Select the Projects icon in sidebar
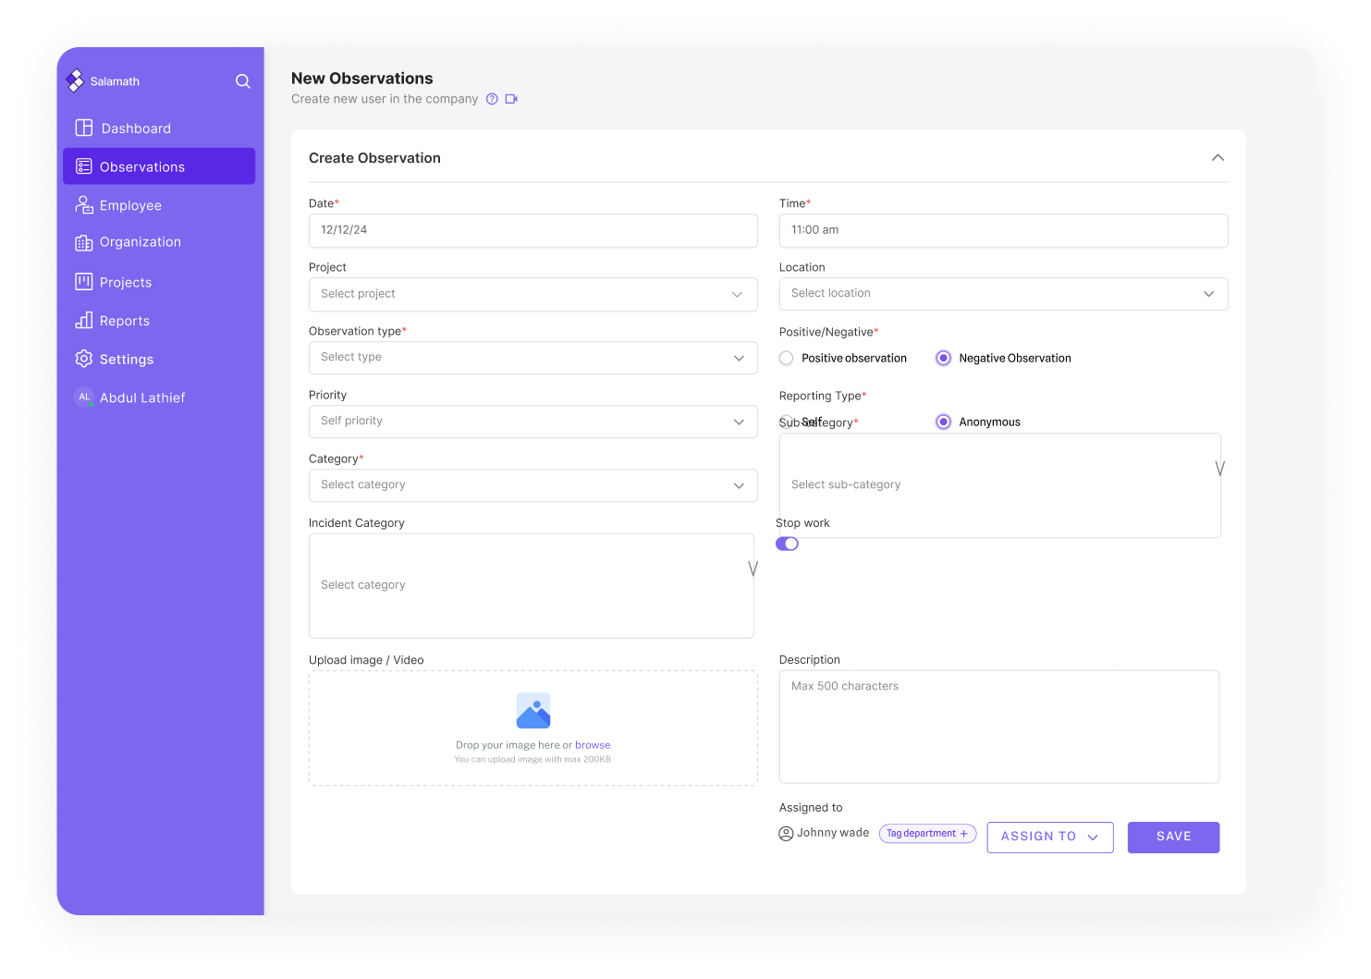 point(83,282)
